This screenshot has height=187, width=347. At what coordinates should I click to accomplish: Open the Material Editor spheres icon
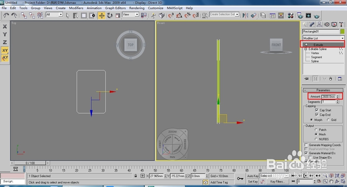pyautogui.click(x=290, y=16)
